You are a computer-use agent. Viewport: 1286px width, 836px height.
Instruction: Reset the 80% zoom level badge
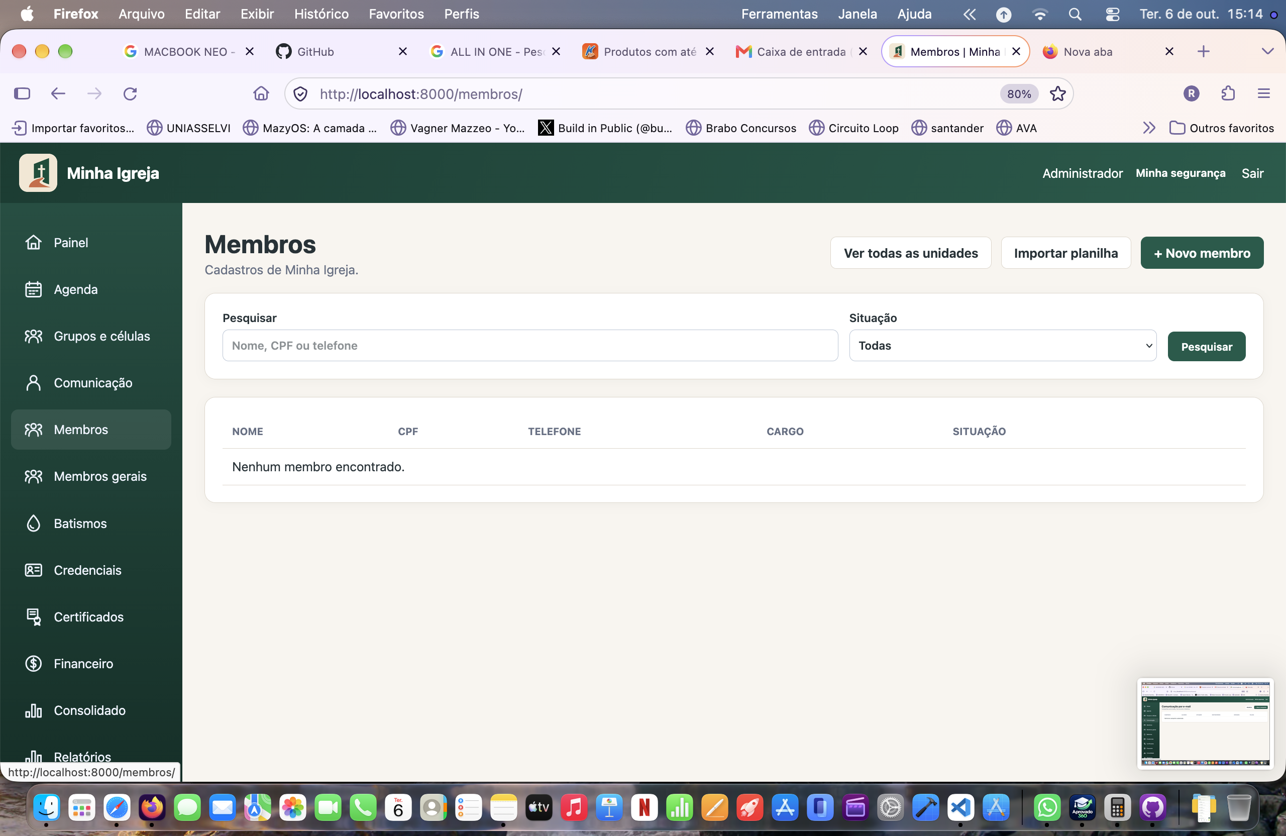click(x=1019, y=94)
